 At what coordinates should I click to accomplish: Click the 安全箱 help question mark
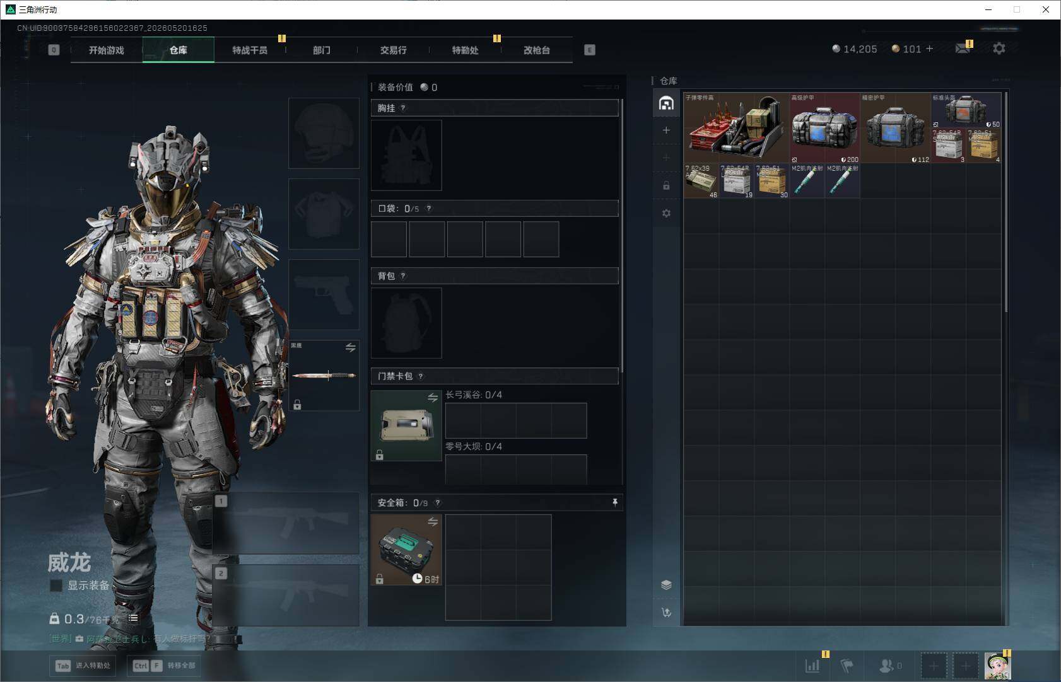[438, 503]
